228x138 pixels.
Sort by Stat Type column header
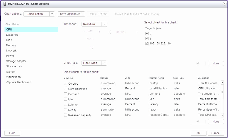tap(178, 78)
